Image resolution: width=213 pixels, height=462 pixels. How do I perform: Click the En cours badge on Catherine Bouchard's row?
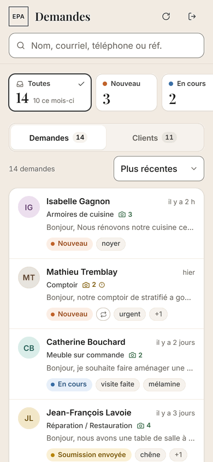tap(69, 384)
